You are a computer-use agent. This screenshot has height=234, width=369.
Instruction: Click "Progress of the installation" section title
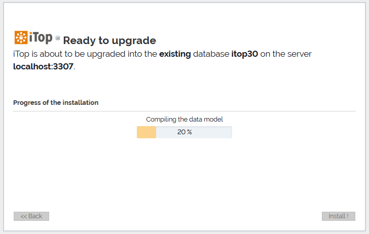point(56,102)
